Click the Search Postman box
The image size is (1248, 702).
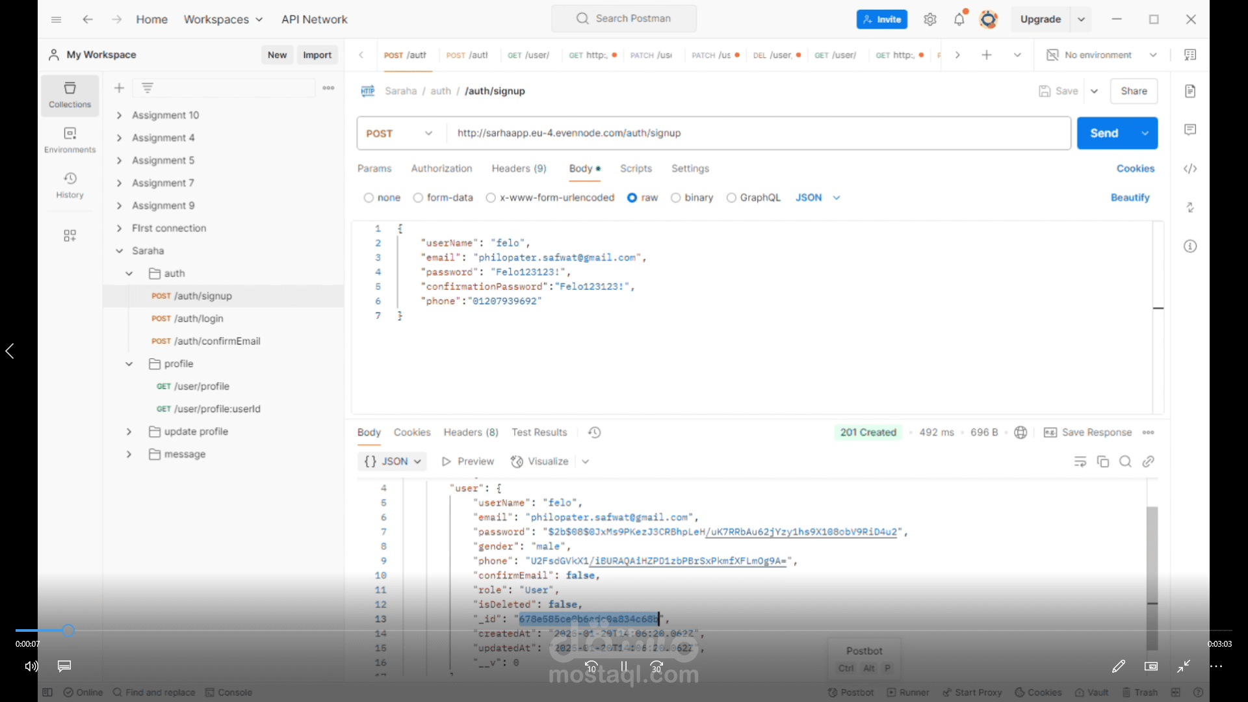tap(623, 19)
